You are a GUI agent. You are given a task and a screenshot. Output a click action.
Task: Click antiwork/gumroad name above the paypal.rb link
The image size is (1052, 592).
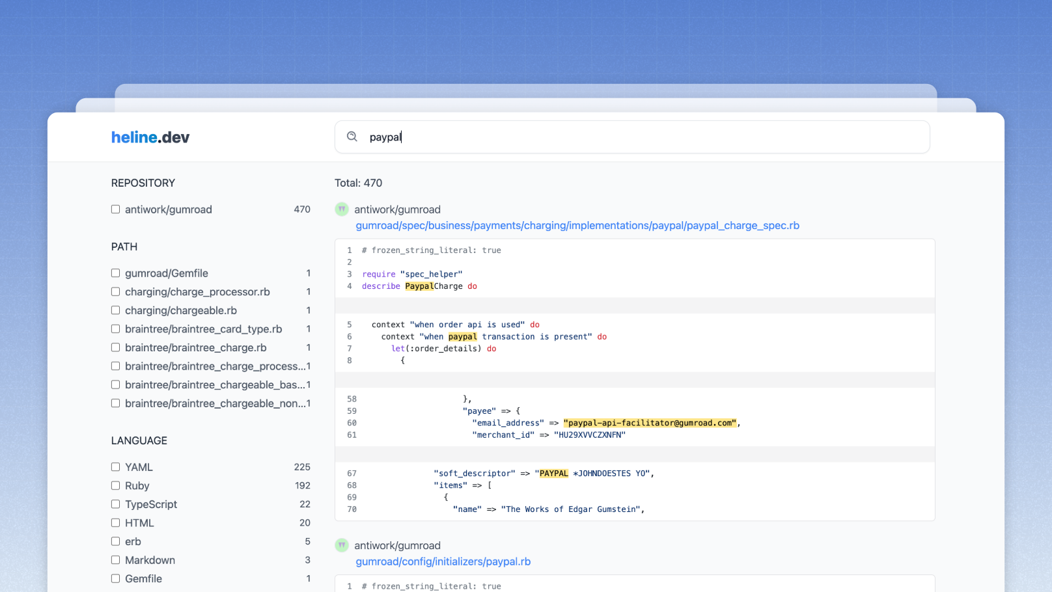397,545
